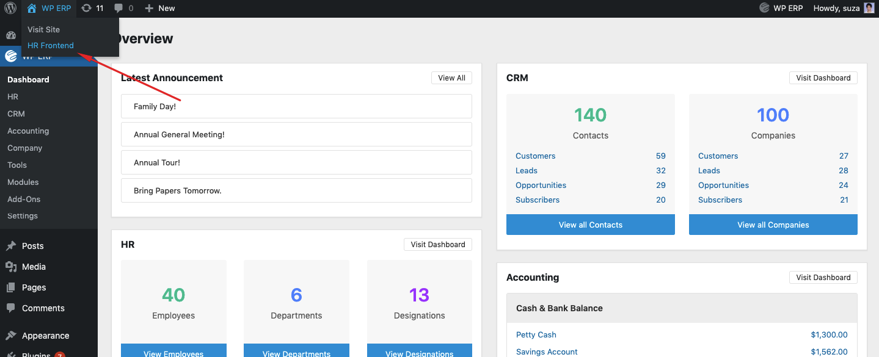Click View all Contacts button
The height and width of the screenshot is (357, 879).
(x=590, y=225)
